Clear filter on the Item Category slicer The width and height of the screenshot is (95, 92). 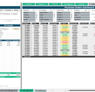tap(54, 10)
